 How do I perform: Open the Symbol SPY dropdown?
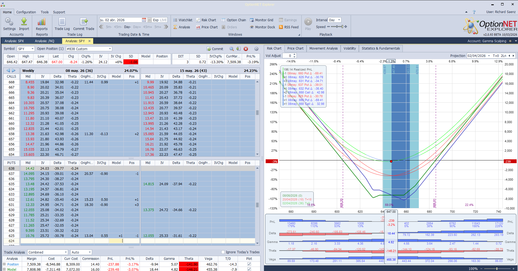[33, 49]
